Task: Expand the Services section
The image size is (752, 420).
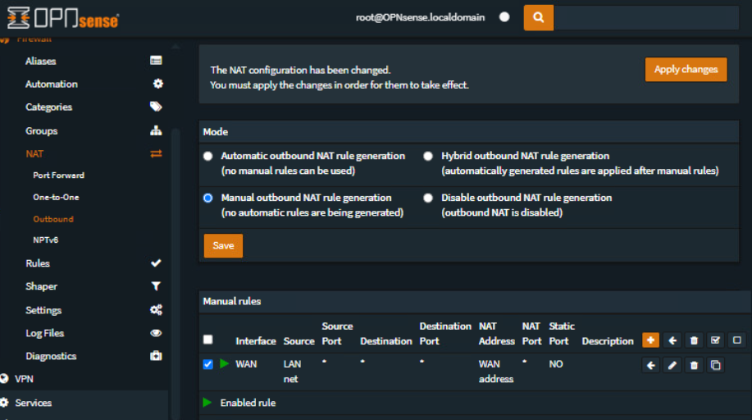Action: (33, 403)
